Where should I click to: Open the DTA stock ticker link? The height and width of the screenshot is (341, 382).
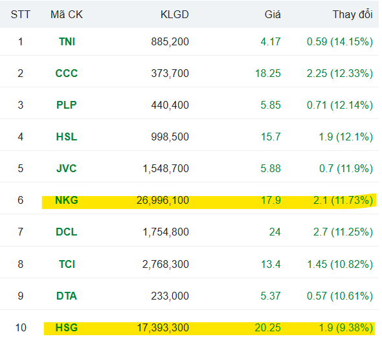pyautogui.click(x=67, y=296)
